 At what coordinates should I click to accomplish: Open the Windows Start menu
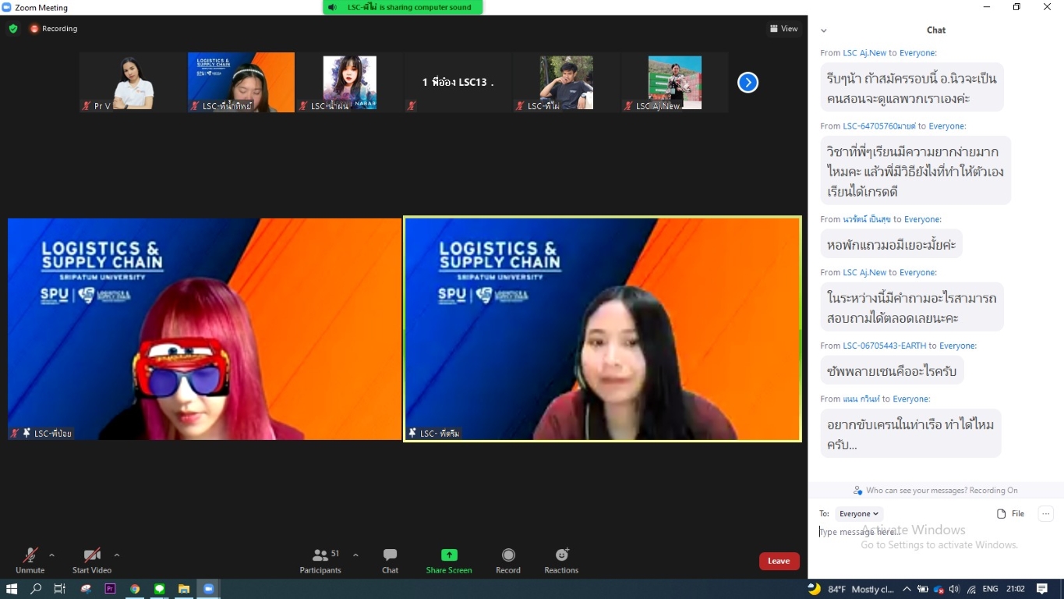pyautogui.click(x=12, y=589)
